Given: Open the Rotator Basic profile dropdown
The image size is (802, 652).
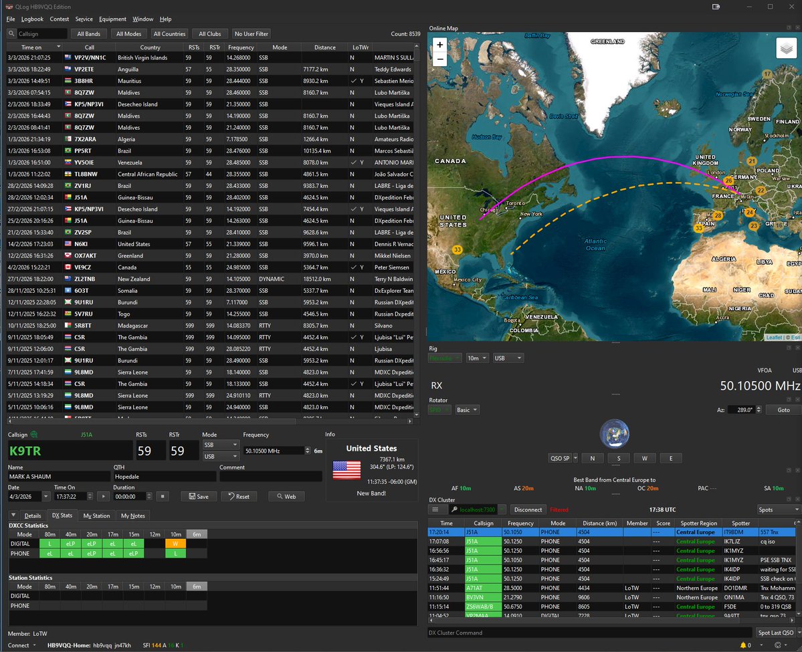Looking at the screenshot, I should point(468,410).
